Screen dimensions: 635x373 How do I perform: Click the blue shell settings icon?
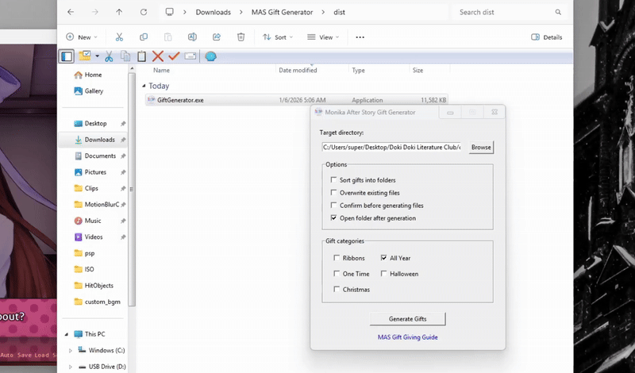click(x=210, y=56)
